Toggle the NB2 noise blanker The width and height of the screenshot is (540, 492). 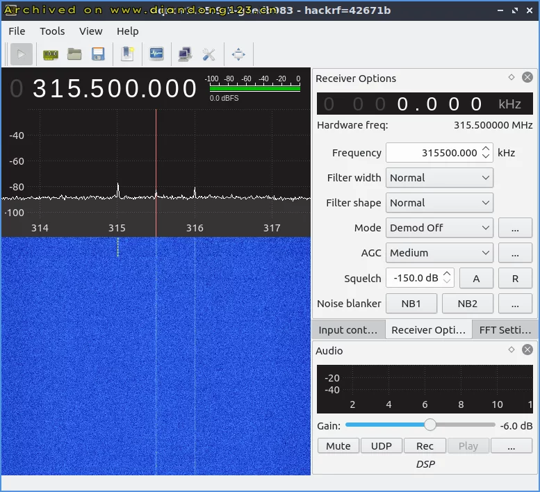click(468, 304)
